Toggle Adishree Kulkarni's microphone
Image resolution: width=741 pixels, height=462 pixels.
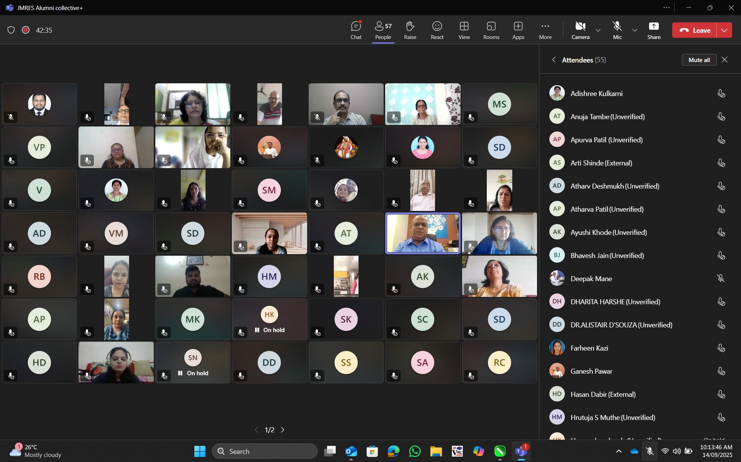721,94
